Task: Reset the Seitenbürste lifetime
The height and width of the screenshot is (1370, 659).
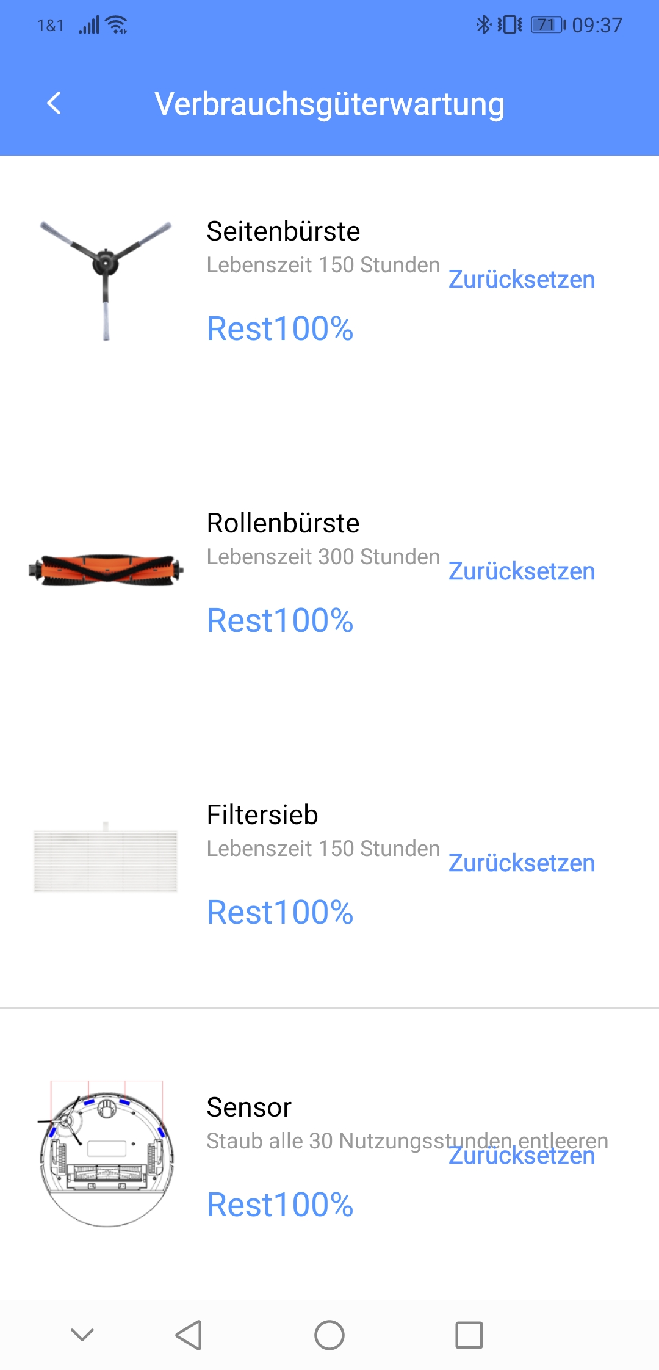Action: coord(522,280)
